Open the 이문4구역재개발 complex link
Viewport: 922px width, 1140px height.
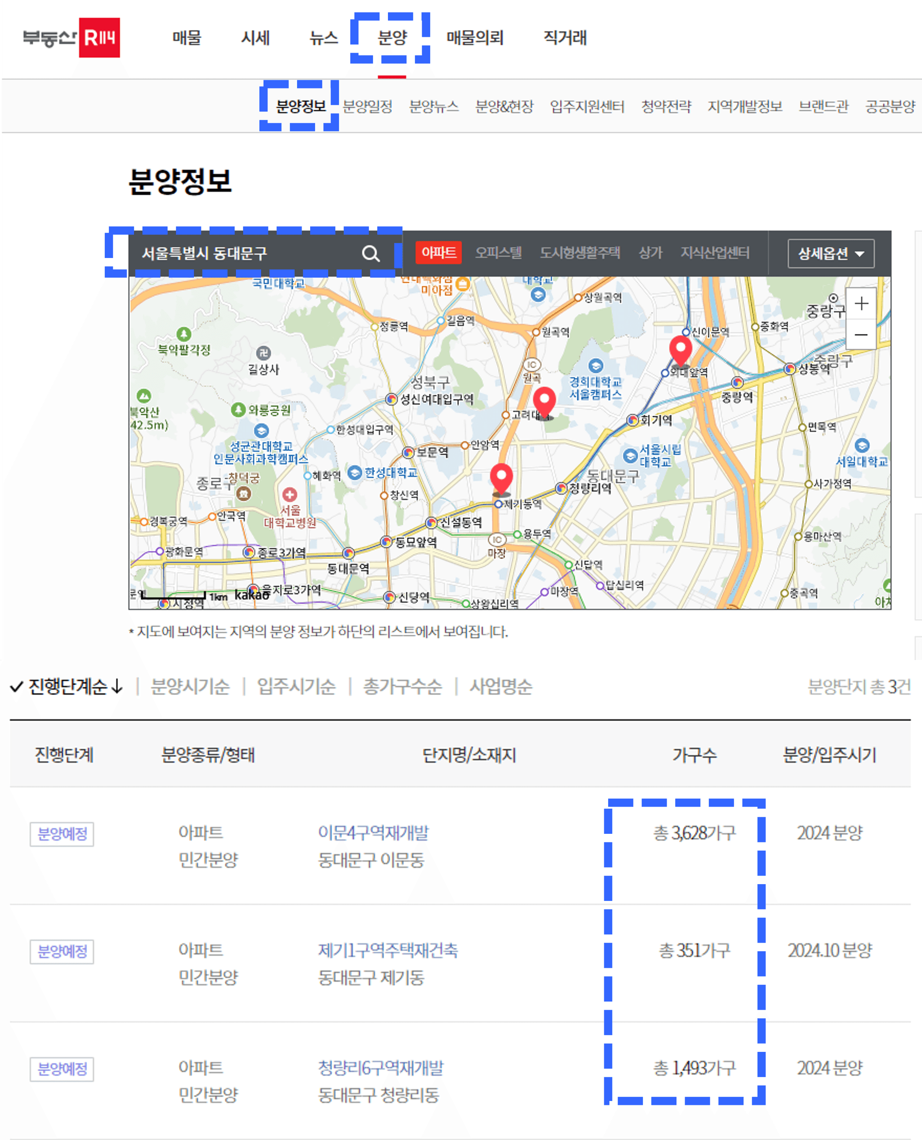[x=374, y=833]
